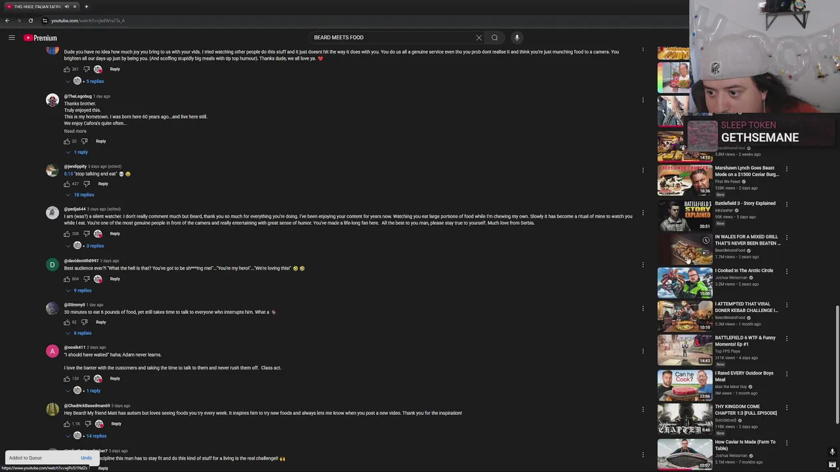Like the @jendippity comment

67,184
